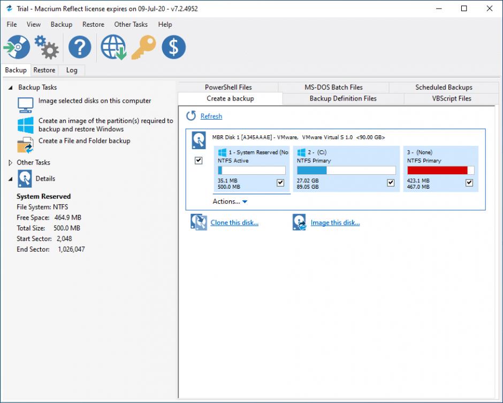
Task: Click the Windows logo on partition 2 (C:)
Action: pos(301,152)
